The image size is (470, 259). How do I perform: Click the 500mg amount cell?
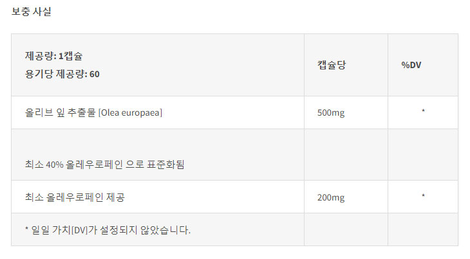(331, 112)
